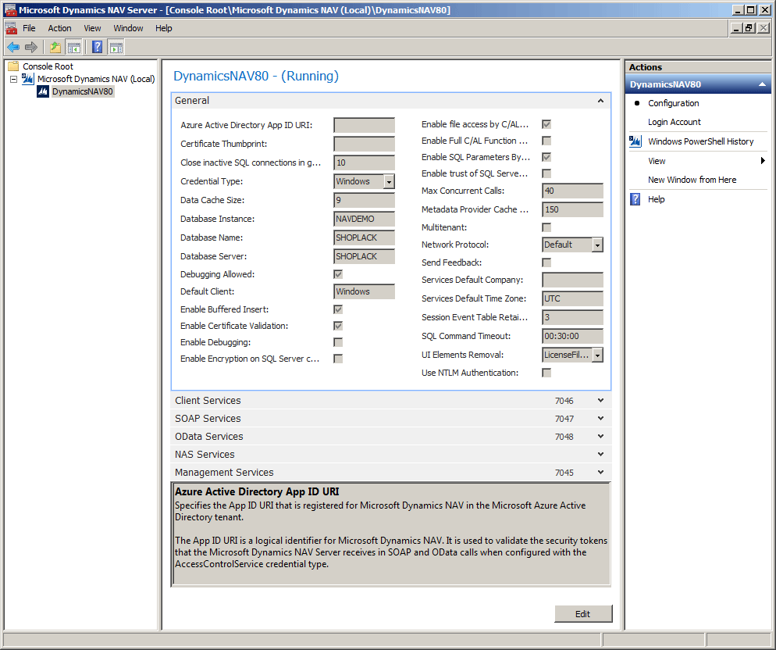Toggle the Send Feedback checkbox

pos(546,262)
